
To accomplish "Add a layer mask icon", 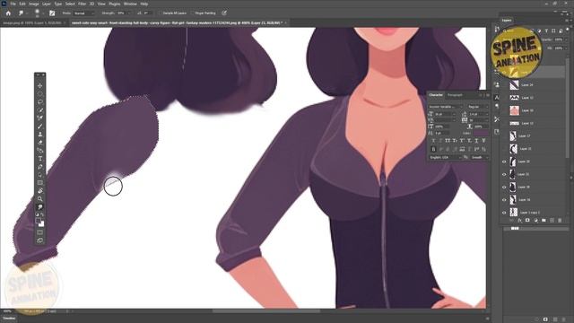I will tap(527, 221).
